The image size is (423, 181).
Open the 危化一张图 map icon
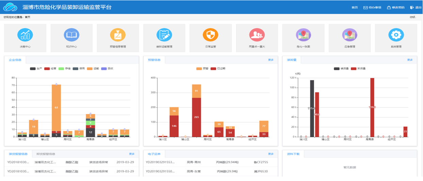pyautogui.click(x=303, y=35)
